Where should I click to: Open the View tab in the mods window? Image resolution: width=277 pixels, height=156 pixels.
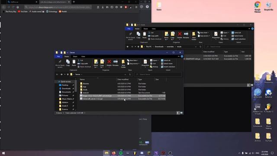pyautogui.click(x=154, y=29)
